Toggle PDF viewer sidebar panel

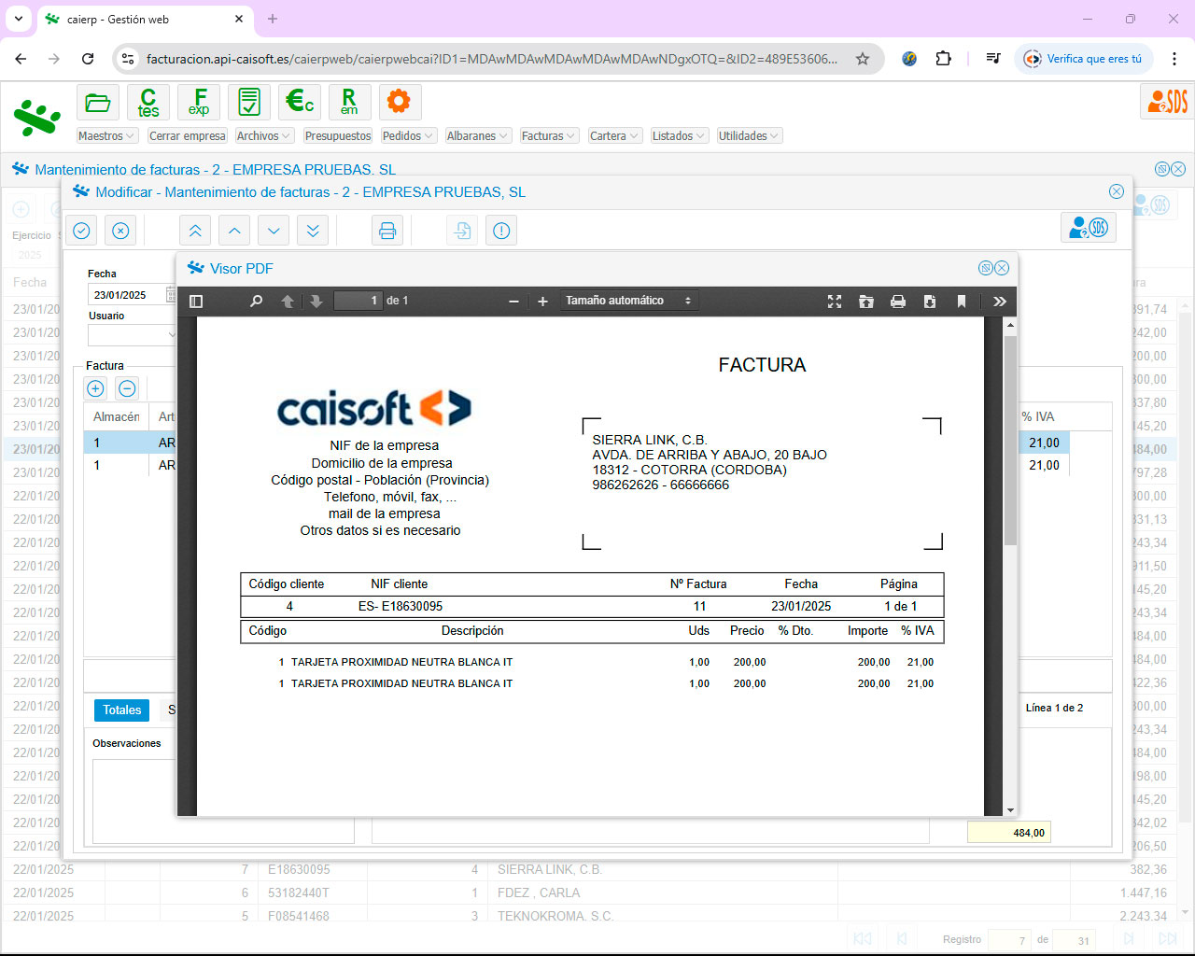tap(196, 301)
